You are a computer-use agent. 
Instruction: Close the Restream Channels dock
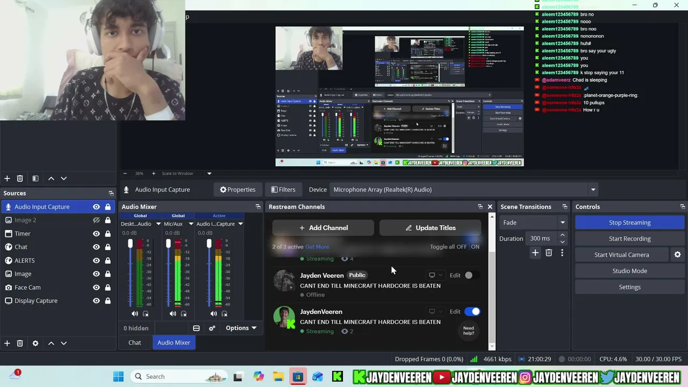tap(490, 207)
